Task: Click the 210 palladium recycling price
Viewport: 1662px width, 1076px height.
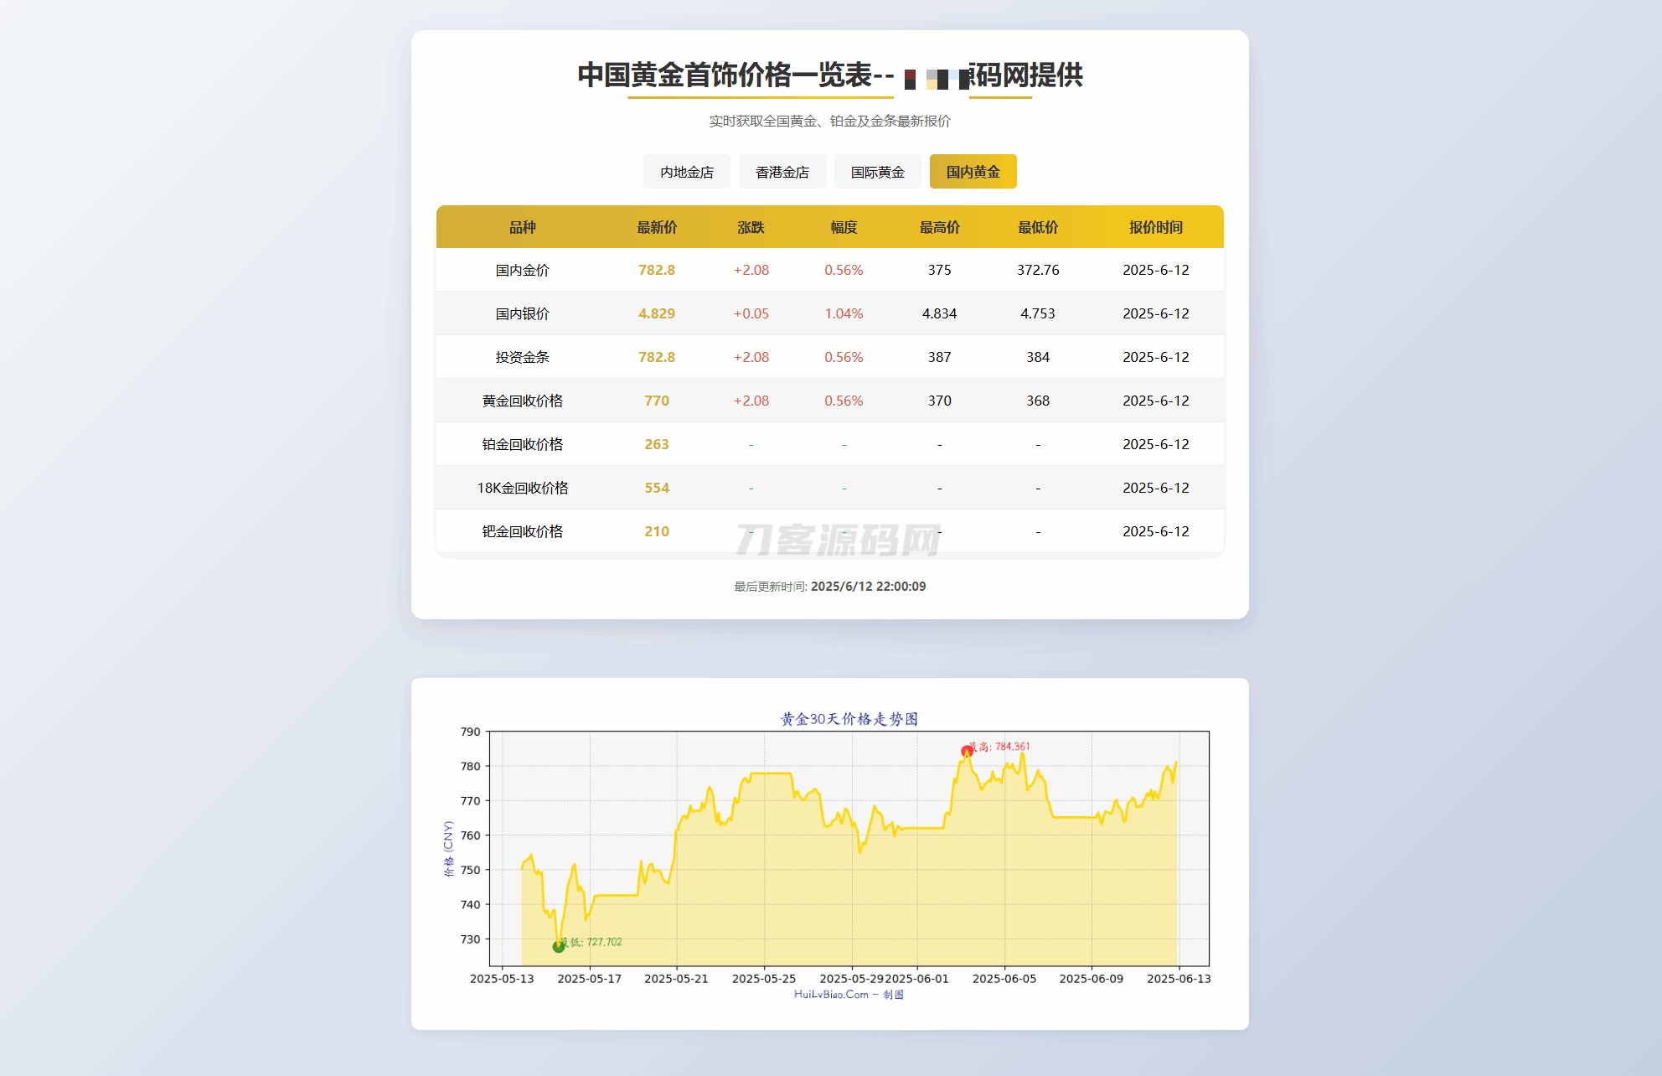Action: 657,531
